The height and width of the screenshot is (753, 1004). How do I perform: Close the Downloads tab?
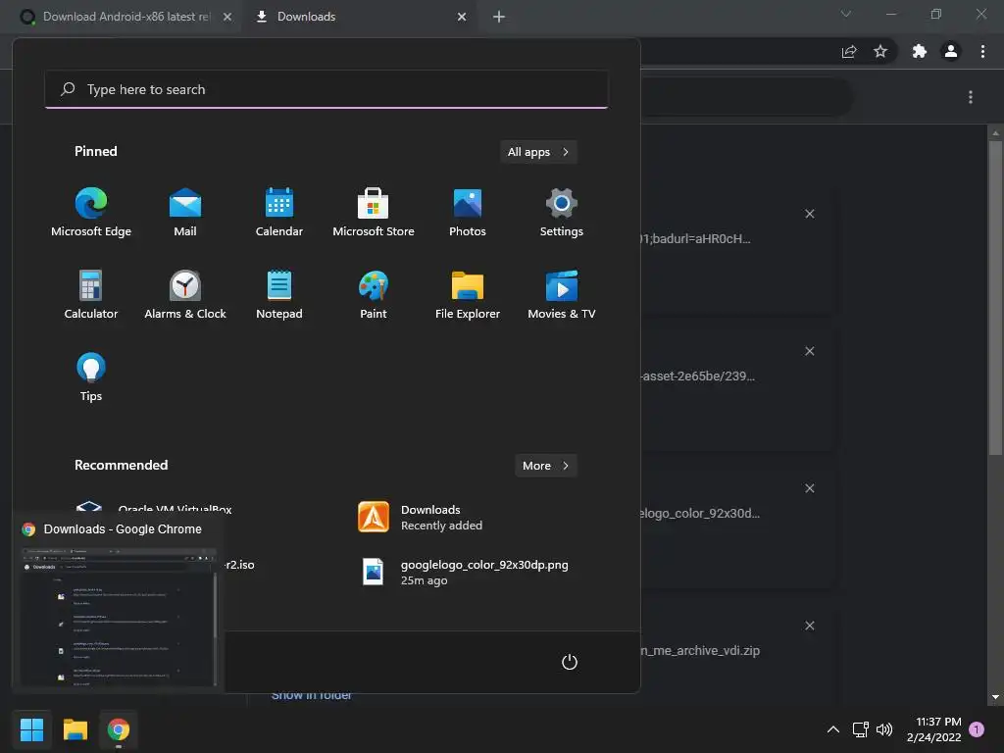click(462, 17)
